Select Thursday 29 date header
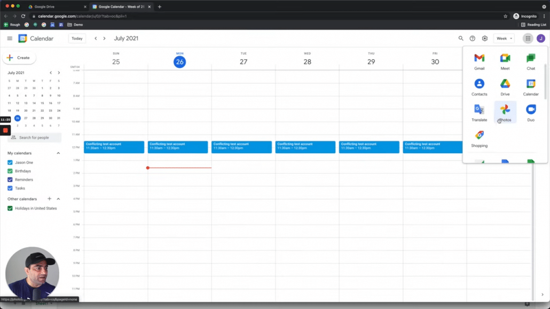This screenshot has width=550, height=309. click(371, 62)
